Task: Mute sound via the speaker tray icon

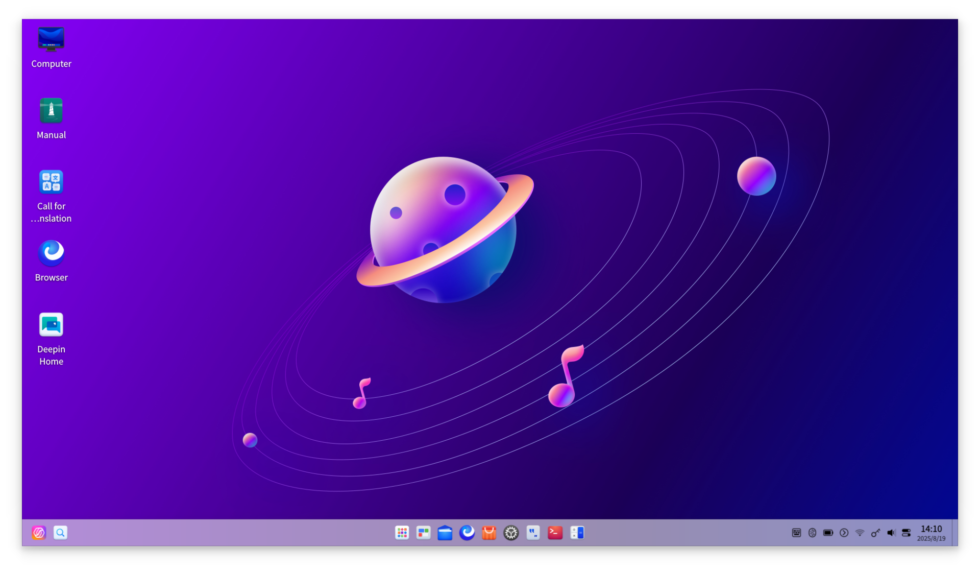Action: coord(891,532)
